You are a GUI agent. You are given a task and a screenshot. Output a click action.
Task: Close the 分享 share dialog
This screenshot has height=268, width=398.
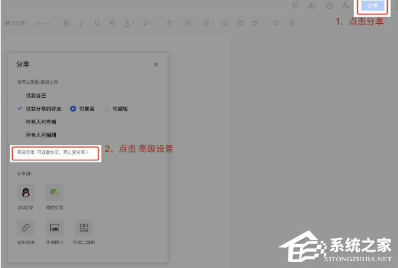[156, 65]
